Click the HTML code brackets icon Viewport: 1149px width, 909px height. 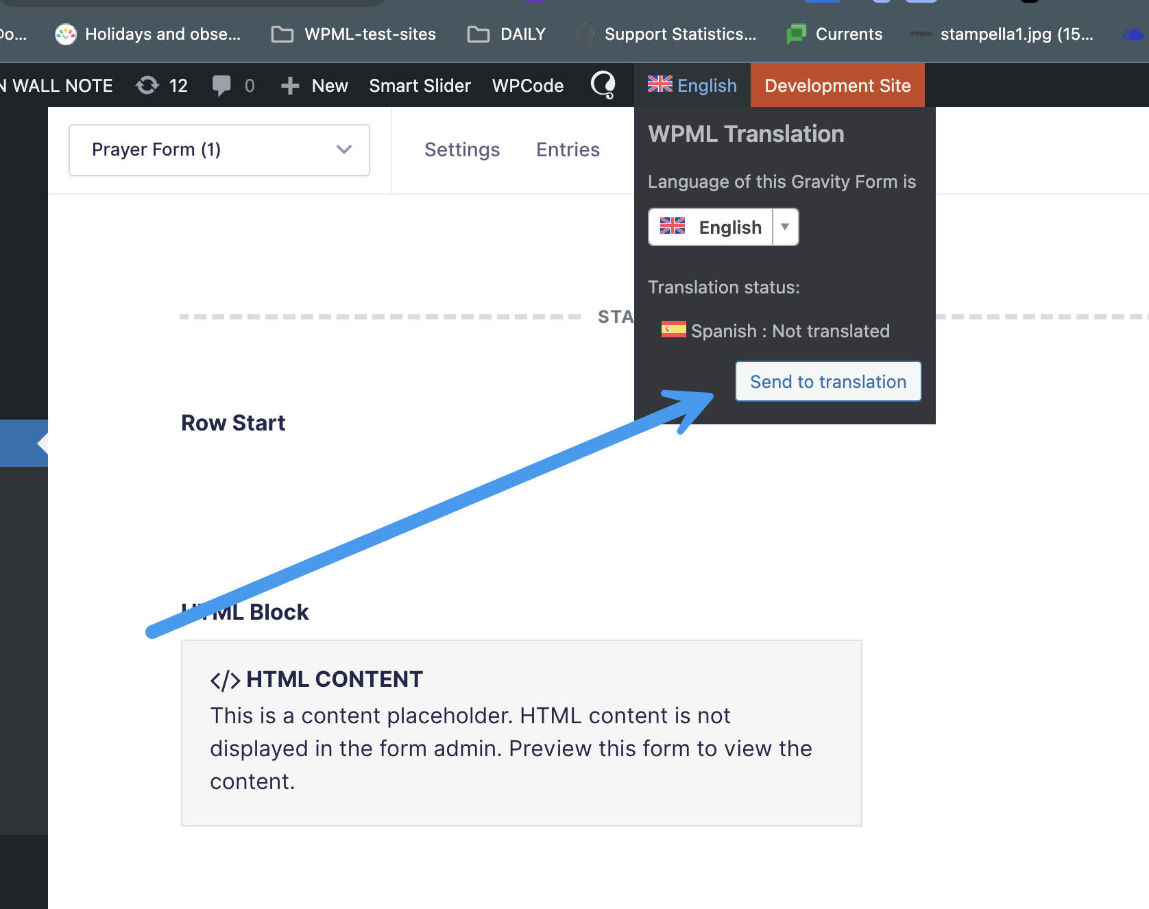point(225,680)
